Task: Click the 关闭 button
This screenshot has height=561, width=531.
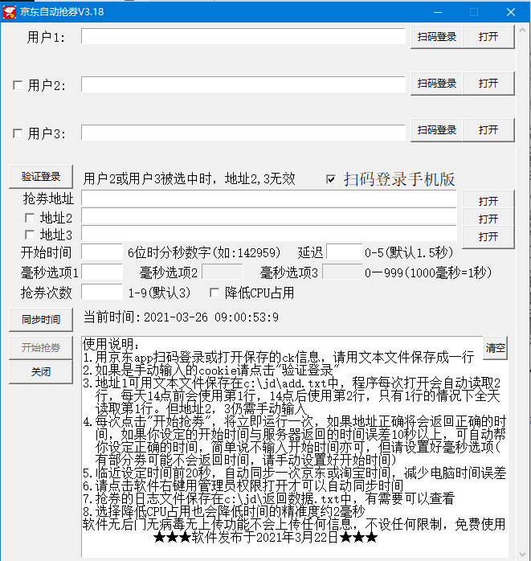Action: 41,372
